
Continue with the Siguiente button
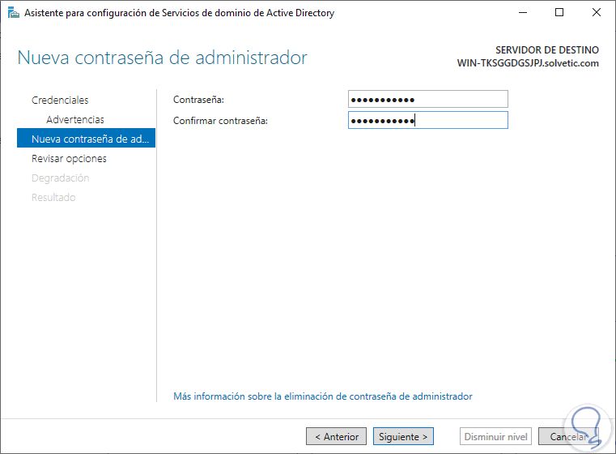(x=403, y=436)
